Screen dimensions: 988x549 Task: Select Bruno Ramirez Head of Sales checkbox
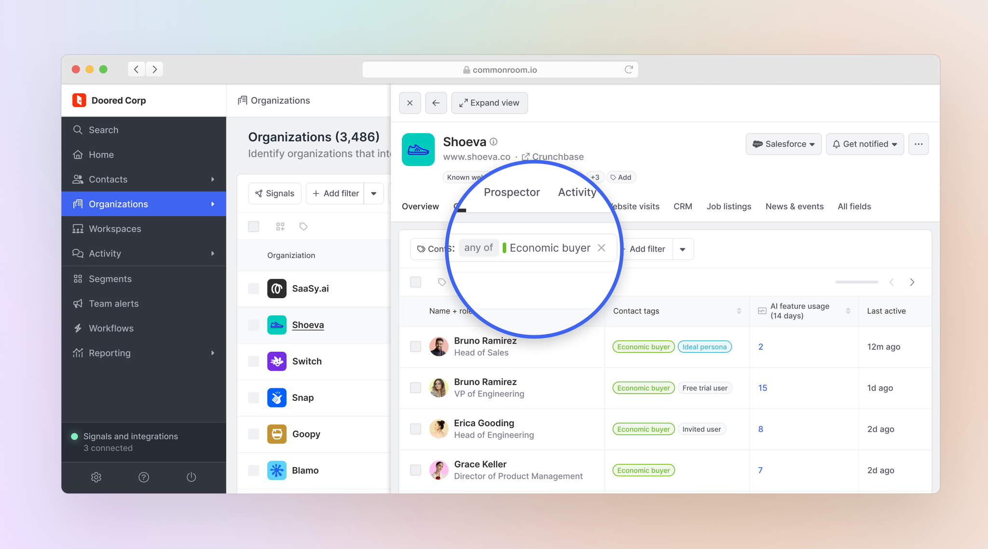point(415,346)
